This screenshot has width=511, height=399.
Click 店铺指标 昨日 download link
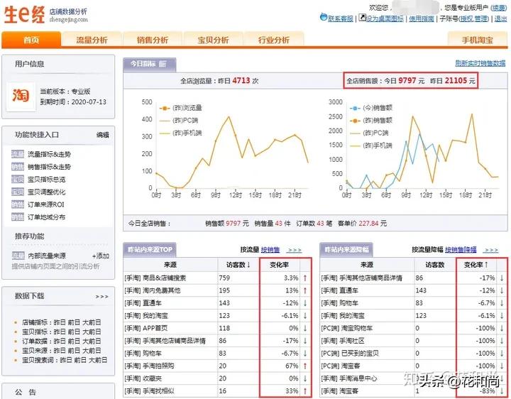[59, 322]
